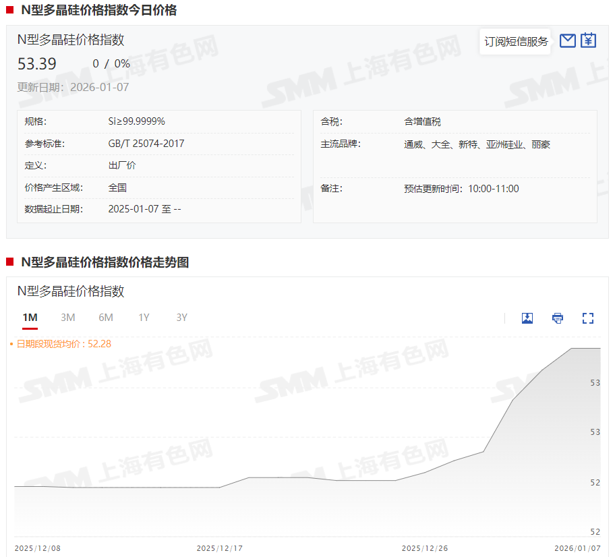Download the chart as an image
Viewport: 615px width, 557px height.
(527, 318)
